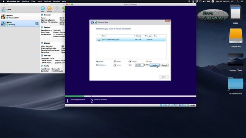Click the Collecting information step label
The width and height of the screenshot is (246, 138).
(x=78, y=100)
